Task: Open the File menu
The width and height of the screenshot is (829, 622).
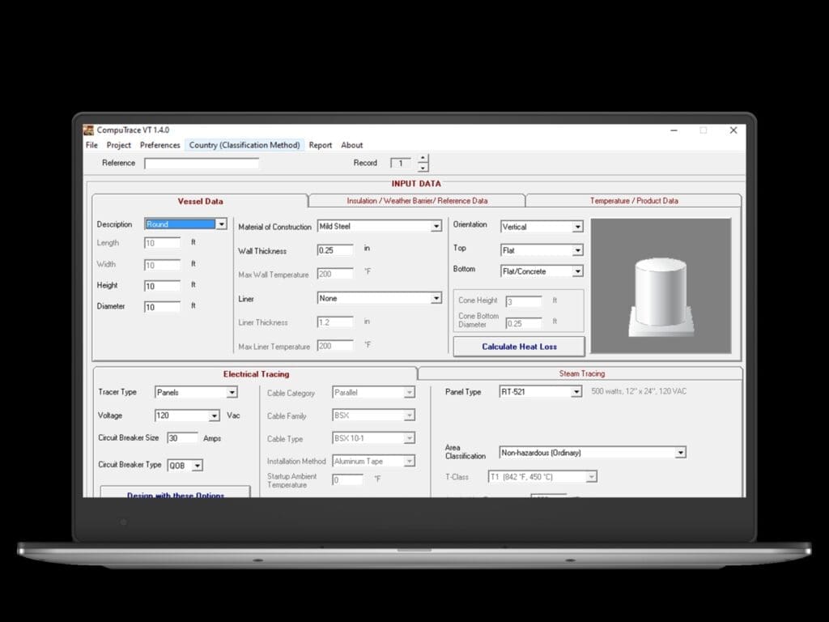Action: click(x=91, y=145)
